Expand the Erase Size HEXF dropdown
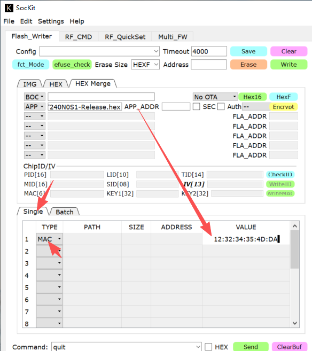This screenshot has width=312, height=351. (145, 65)
